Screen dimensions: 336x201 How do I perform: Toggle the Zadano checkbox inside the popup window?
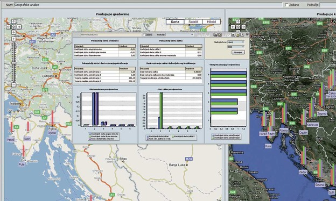[144, 34]
